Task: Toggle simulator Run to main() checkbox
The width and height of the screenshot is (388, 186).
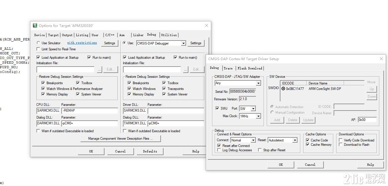Action: point(89,58)
